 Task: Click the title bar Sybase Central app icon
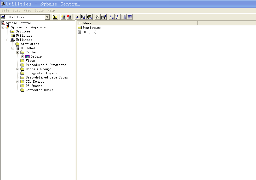tap(3, 4)
